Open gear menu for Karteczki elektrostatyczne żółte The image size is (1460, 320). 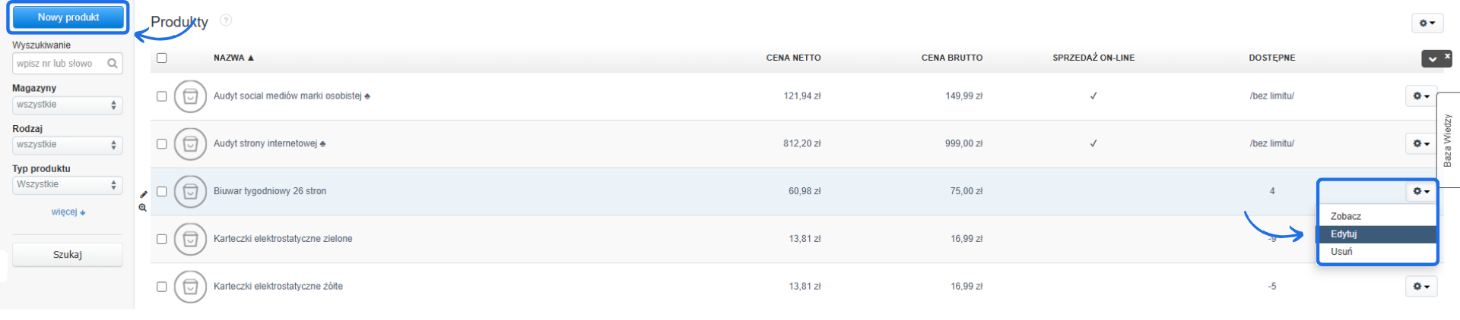click(1420, 287)
